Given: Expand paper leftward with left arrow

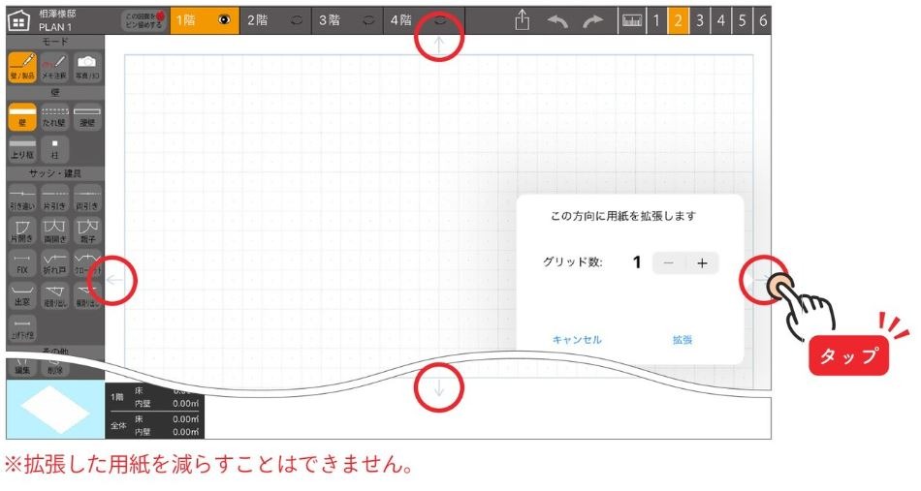Looking at the screenshot, I should coord(113,281).
